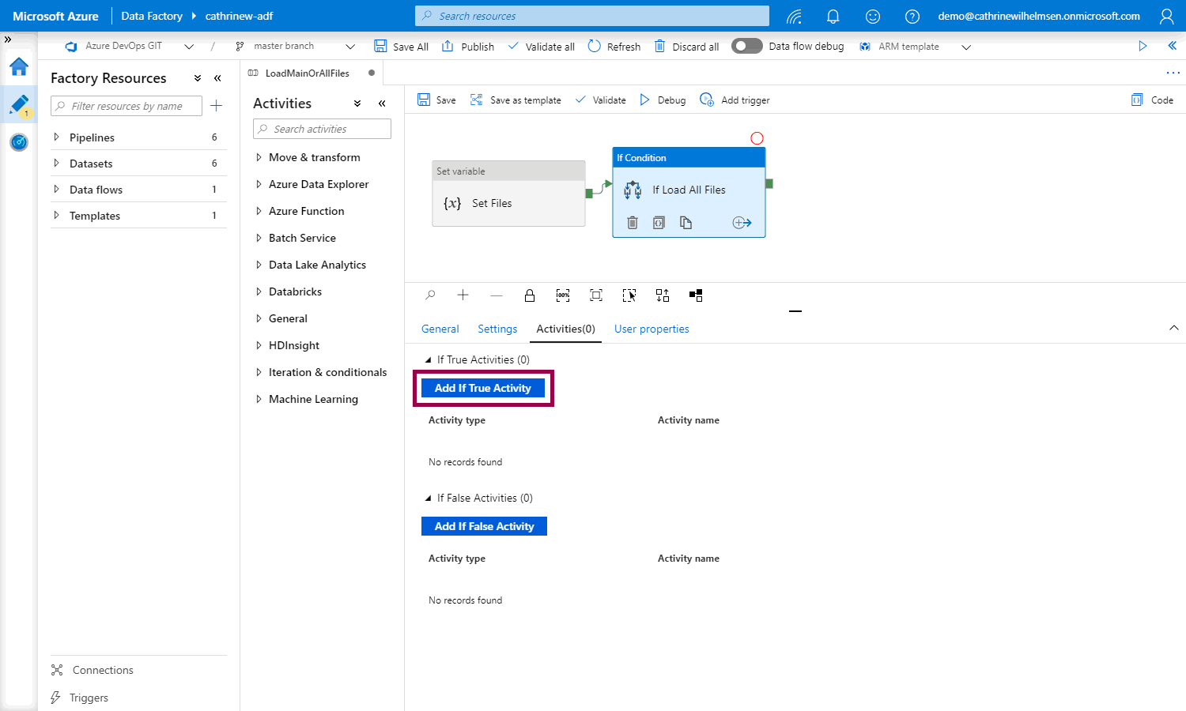Image resolution: width=1186 pixels, height=711 pixels.
Task: Click the auto align layout icon
Action: tap(663, 295)
